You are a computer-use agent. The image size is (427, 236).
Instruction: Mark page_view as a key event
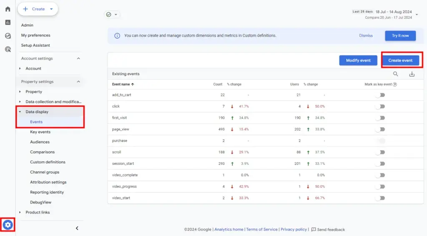click(379, 129)
